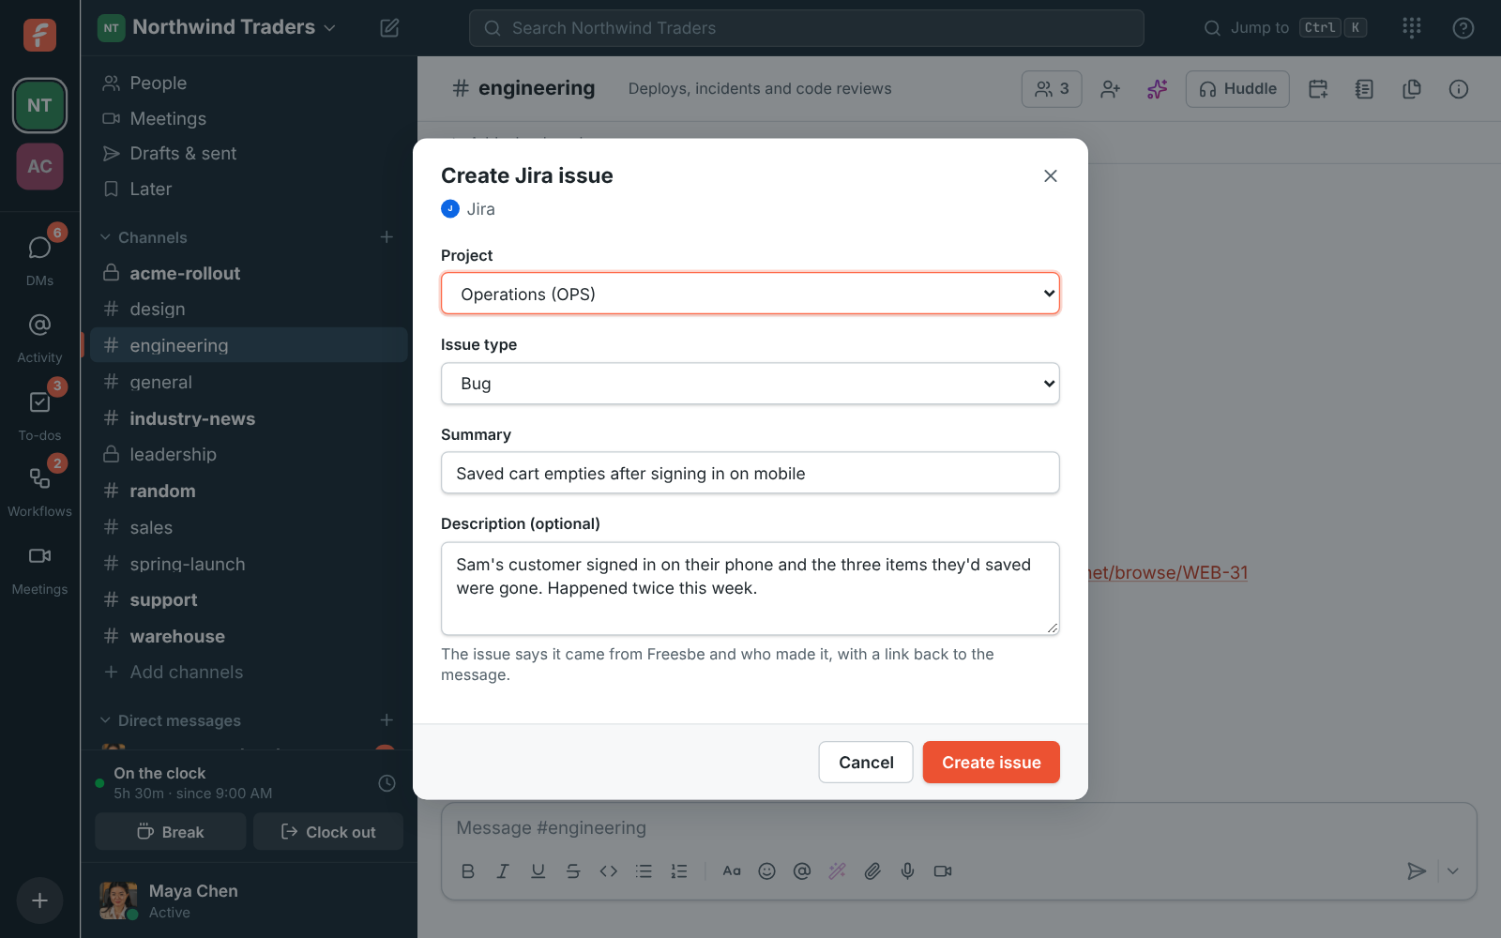Open Activity in the rail
The width and height of the screenshot is (1501, 938).
(39, 338)
